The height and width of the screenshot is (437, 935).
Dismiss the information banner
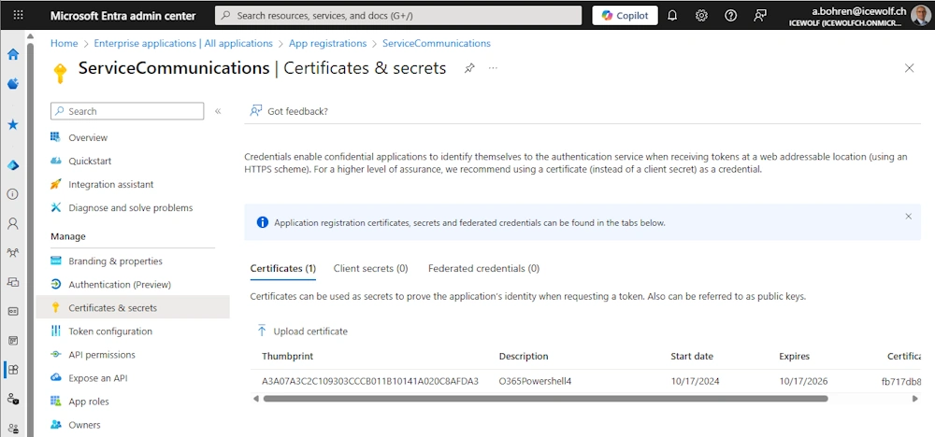point(908,217)
